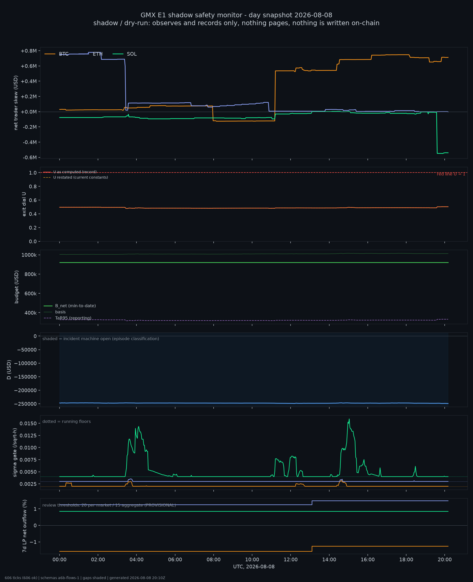This screenshot has height=582, width=473.
Task: Click the '−1' tick on LP outflow axis
Action: 33,542
